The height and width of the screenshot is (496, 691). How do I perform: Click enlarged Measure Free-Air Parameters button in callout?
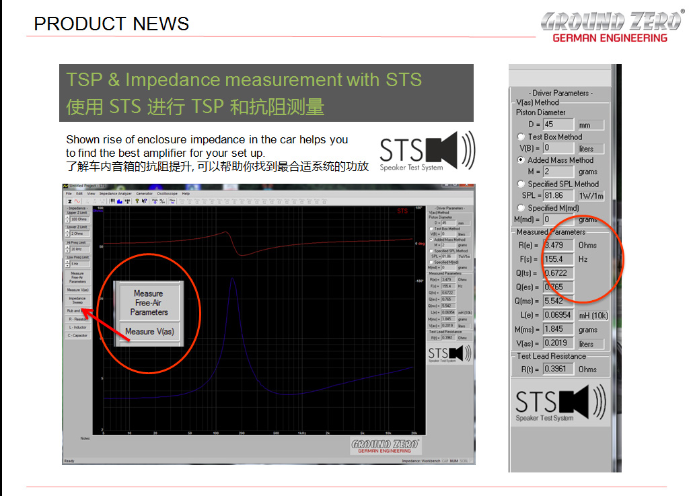tap(149, 302)
